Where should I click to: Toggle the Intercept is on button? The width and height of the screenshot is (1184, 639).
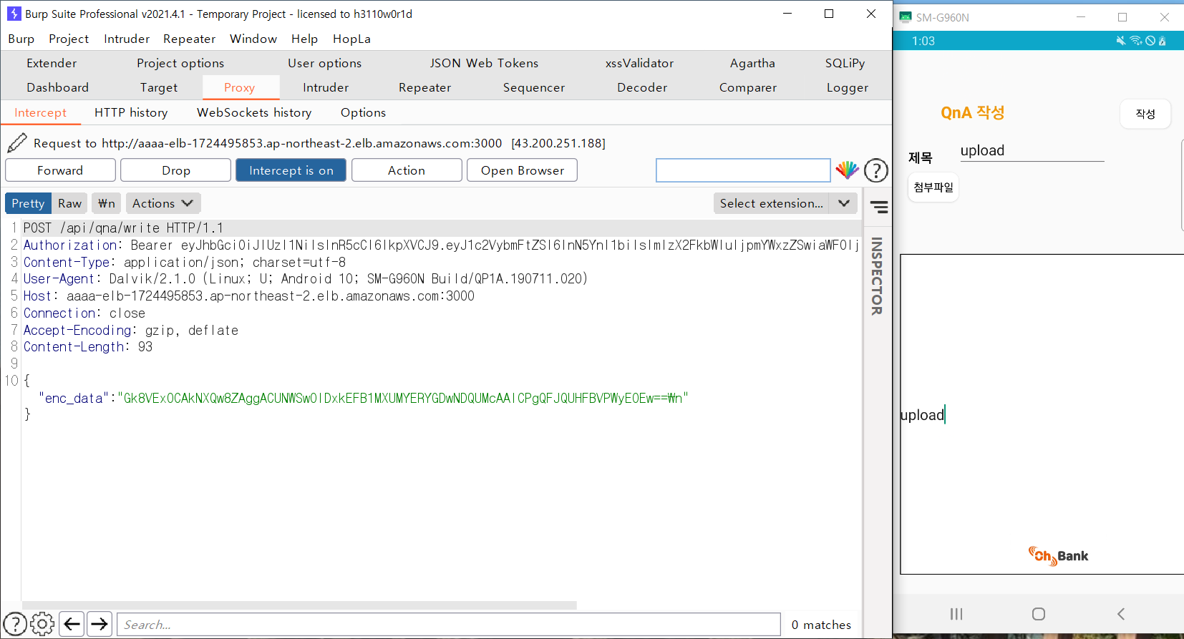click(x=291, y=170)
